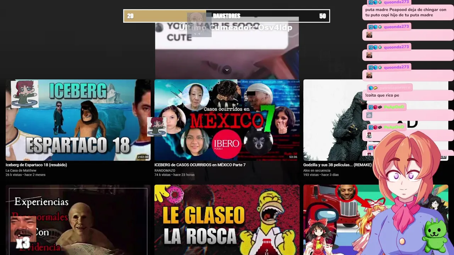Open the Experiencias Paranormales con Evidencia thumbnail
This screenshot has height=255, width=454.
[x=78, y=220]
